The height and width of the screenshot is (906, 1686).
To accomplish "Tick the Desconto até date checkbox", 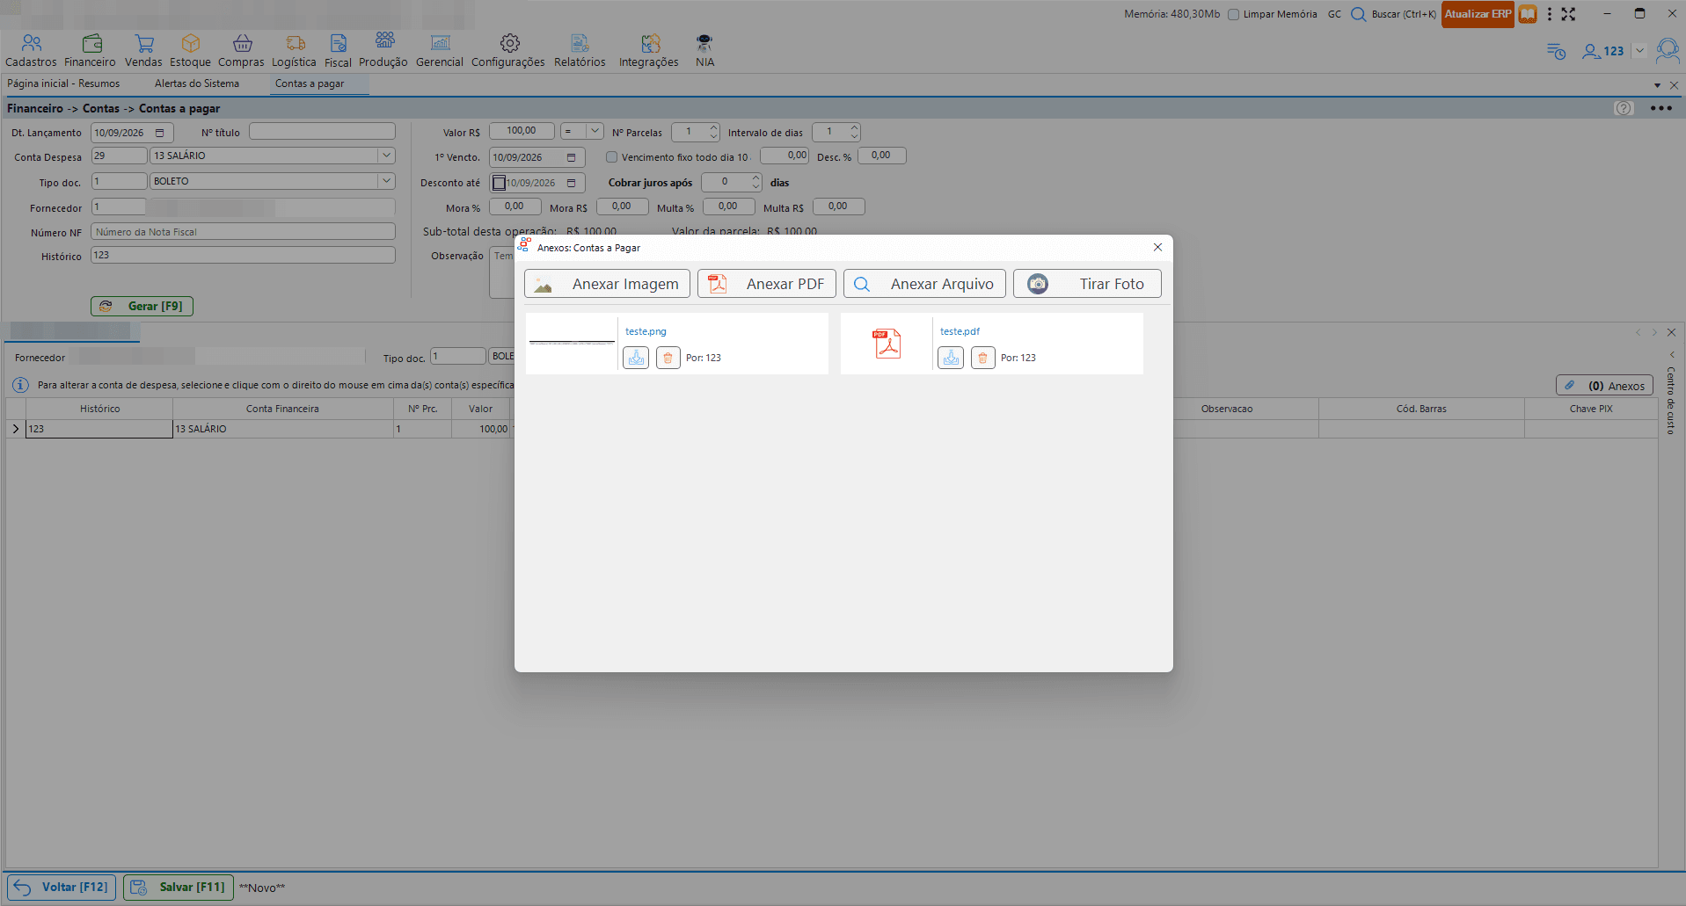I will 499,183.
